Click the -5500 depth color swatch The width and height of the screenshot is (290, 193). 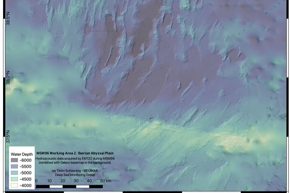pyautogui.click(x=14, y=166)
